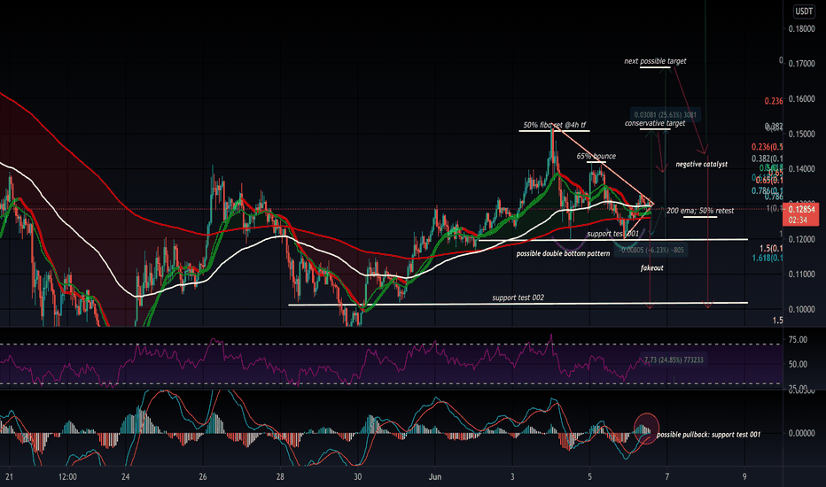The image size is (826, 487).
Task: Click the RSI 50.00 scale label
Action: pyautogui.click(x=798, y=364)
